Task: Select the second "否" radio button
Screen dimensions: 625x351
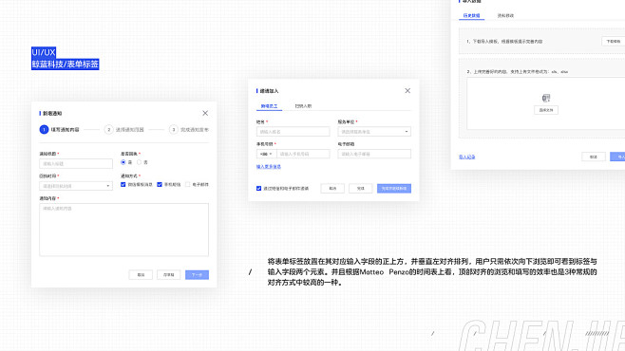Action: click(x=139, y=162)
